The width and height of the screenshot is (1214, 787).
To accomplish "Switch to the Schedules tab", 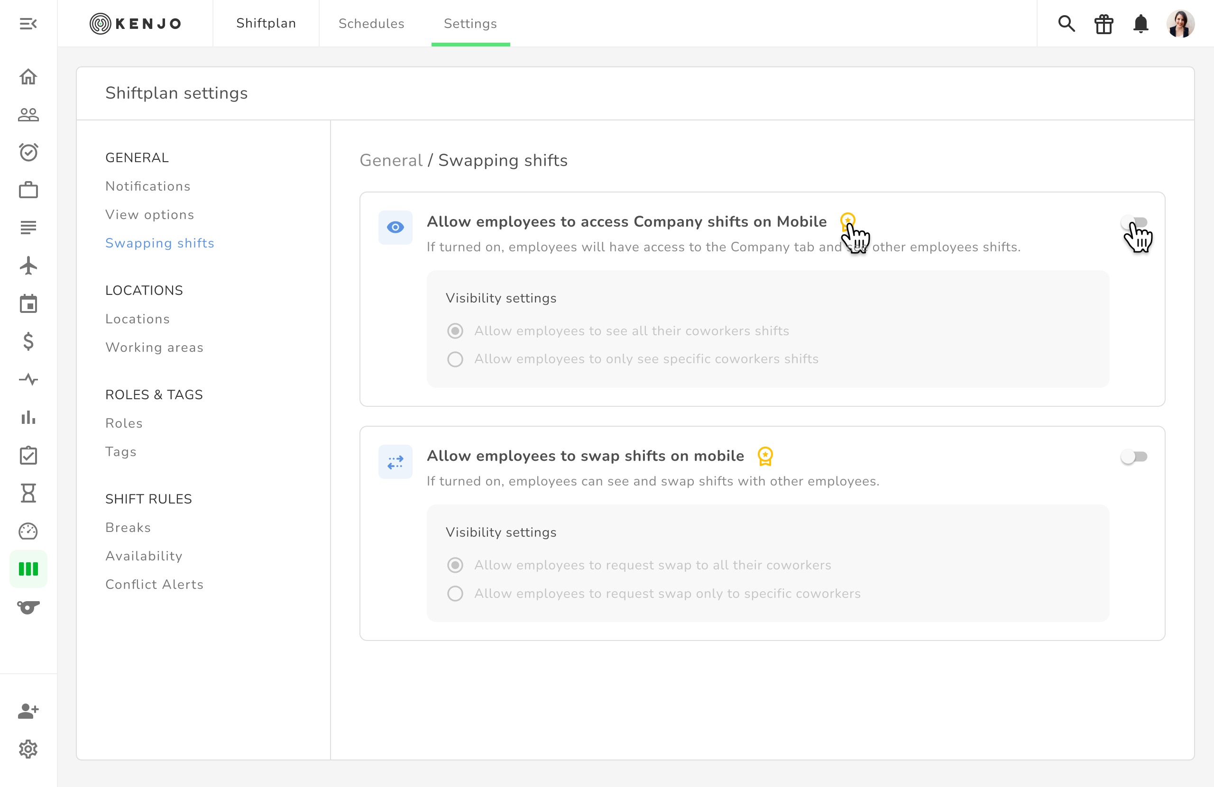I will pos(371,23).
